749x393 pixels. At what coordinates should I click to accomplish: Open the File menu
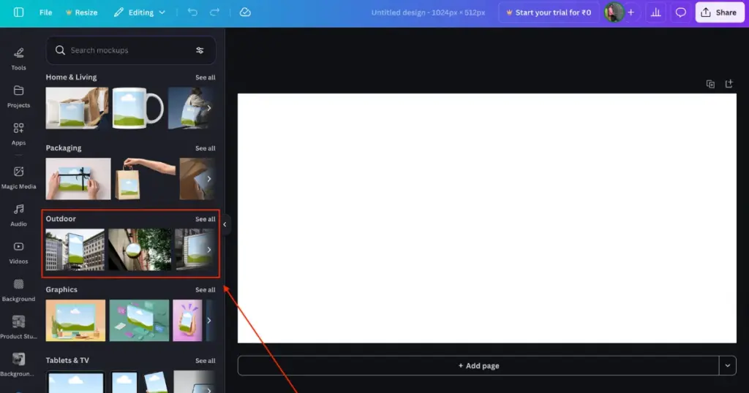pos(45,12)
